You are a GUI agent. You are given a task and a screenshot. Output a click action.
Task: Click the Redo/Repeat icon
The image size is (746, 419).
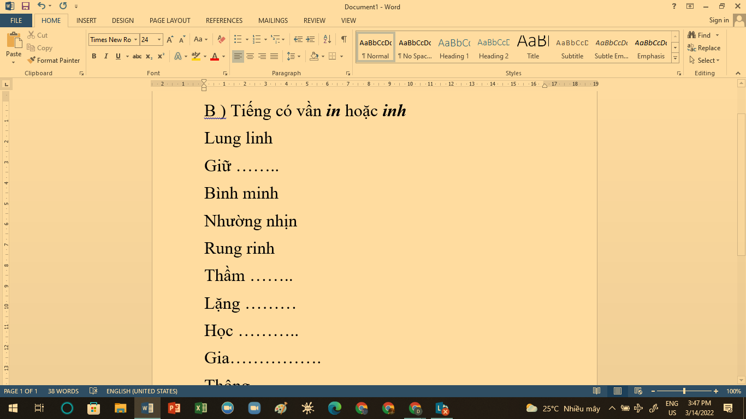tap(63, 6)
